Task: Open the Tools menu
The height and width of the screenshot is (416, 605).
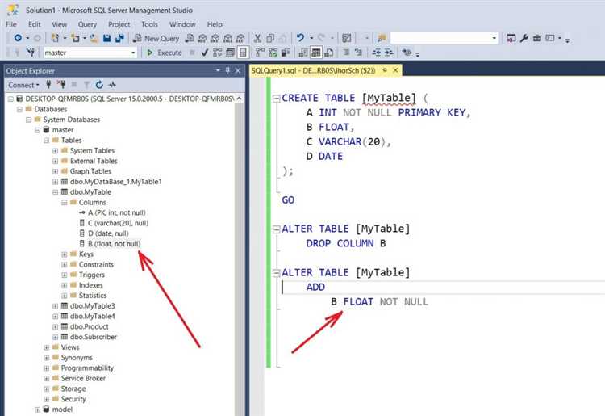Action: pyautogui.click(x=149, y=25)
